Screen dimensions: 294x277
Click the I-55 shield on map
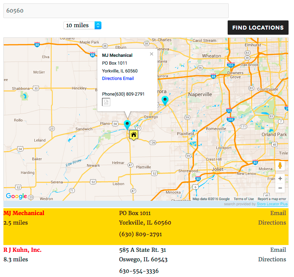coord(229,111)
